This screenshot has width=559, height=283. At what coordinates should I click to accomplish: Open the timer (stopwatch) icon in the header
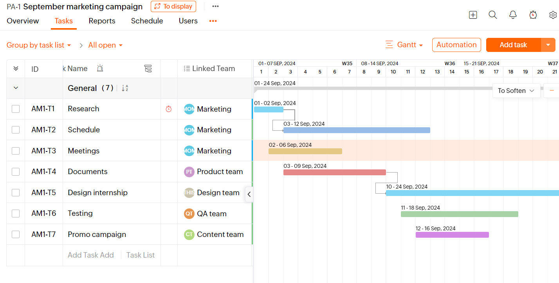[533, 14]
